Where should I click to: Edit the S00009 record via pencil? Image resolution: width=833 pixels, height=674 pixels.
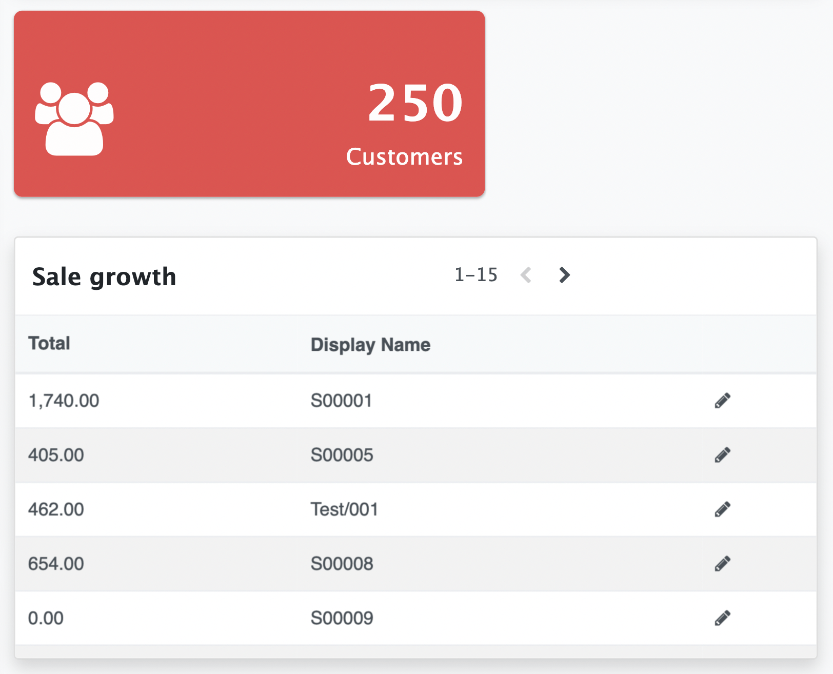click(722, 618)
